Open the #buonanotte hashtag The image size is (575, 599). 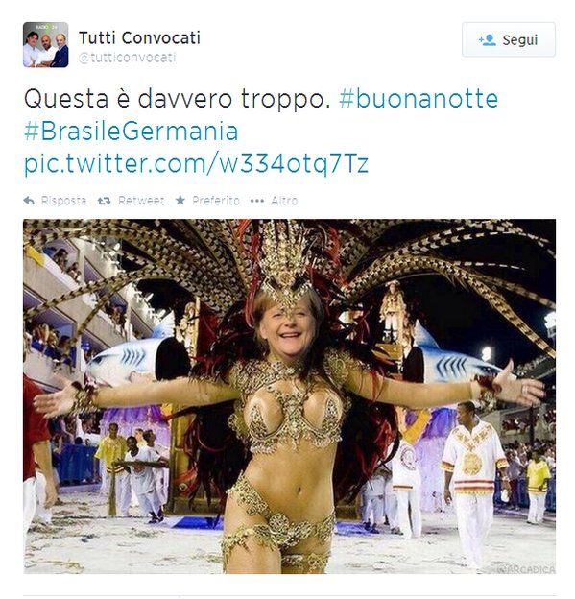pyautogui.click(x=419, y=99)
